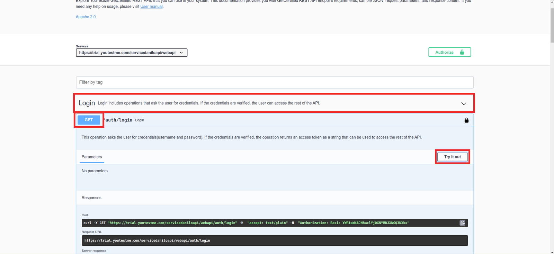Click the Responses section header
The height and width of the screenshot is (254, 554).
click(91, 198)
